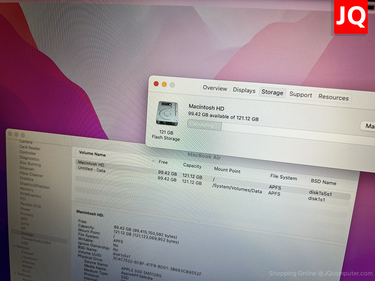Open Diagnostics in the sidebar
Screen dimensions: 375x281
coord(29,158)
